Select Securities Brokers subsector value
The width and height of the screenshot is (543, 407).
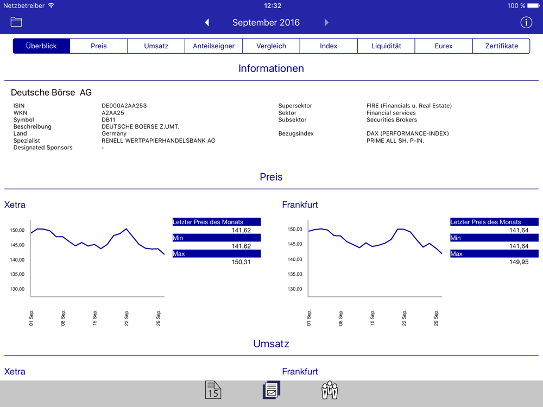point(392,120)
